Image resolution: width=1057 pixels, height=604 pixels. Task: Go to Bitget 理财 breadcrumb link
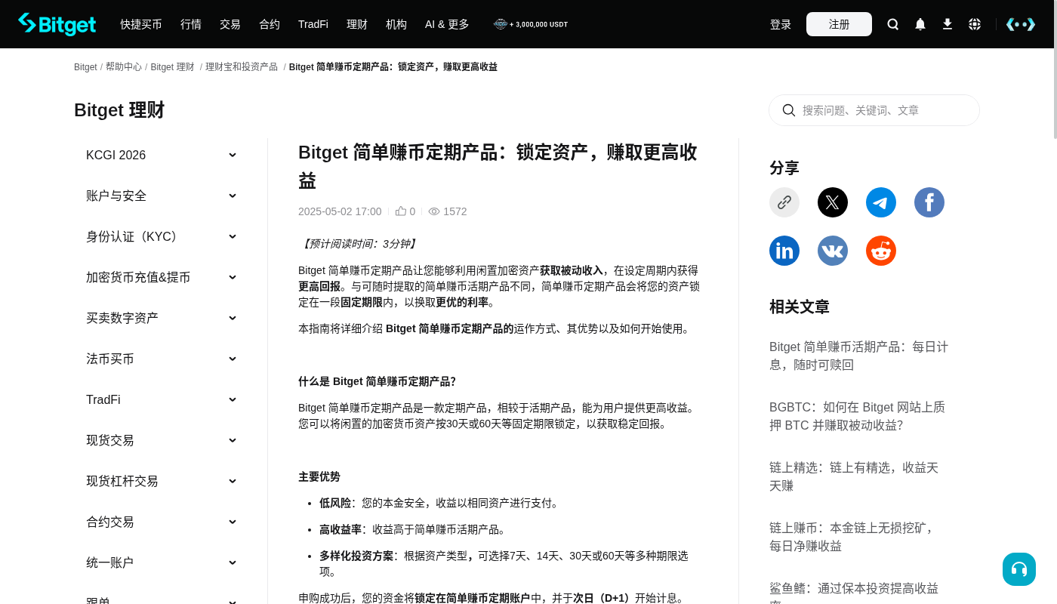[172, 67]
